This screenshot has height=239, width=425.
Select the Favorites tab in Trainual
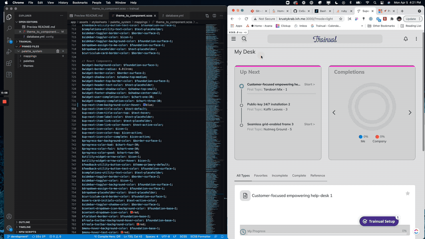[x=261, y=176]
